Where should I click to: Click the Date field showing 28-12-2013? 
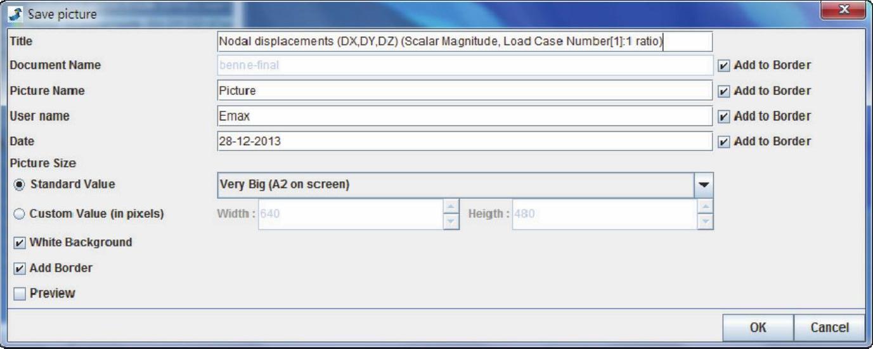click(x=464, y=141)
